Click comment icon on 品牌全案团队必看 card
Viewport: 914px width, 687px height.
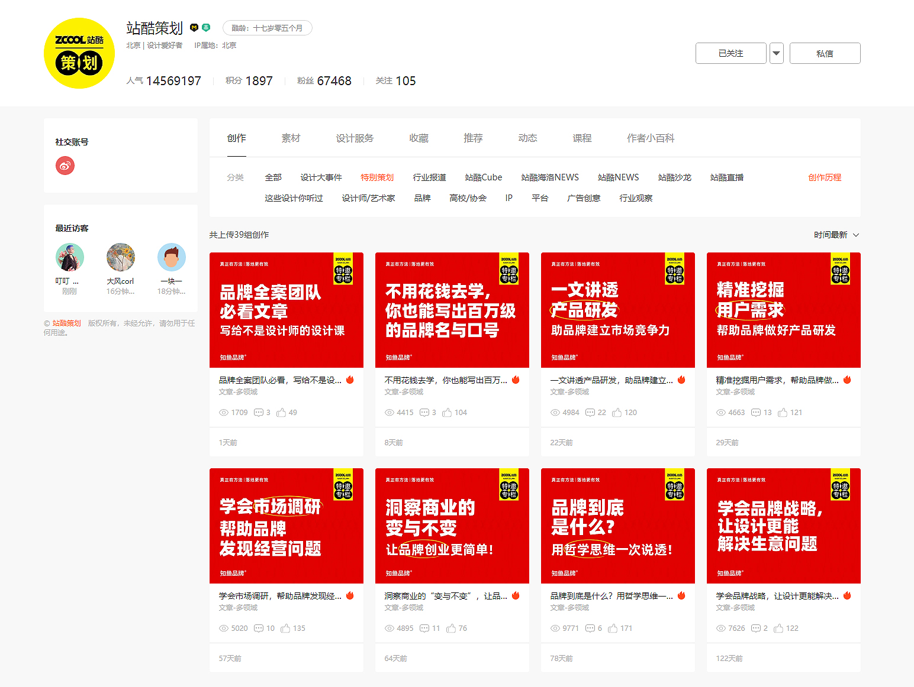pos(259,413)
